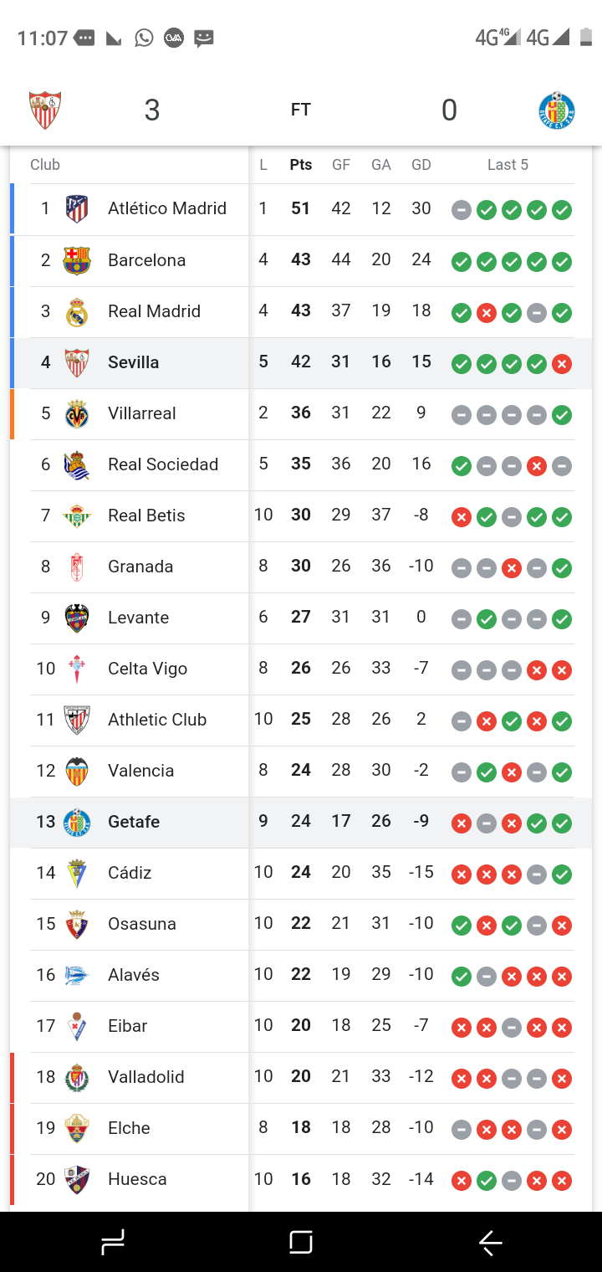The height and width of the screenshot is (1272, 602).
Task: Open the FT match status label
Action: click(301, 110)
